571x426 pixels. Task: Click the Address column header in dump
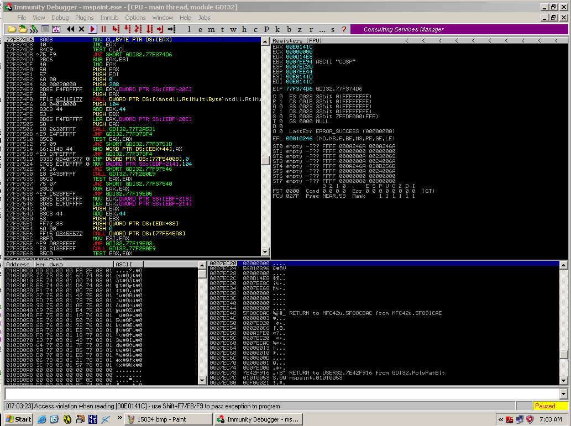(19, 264)
